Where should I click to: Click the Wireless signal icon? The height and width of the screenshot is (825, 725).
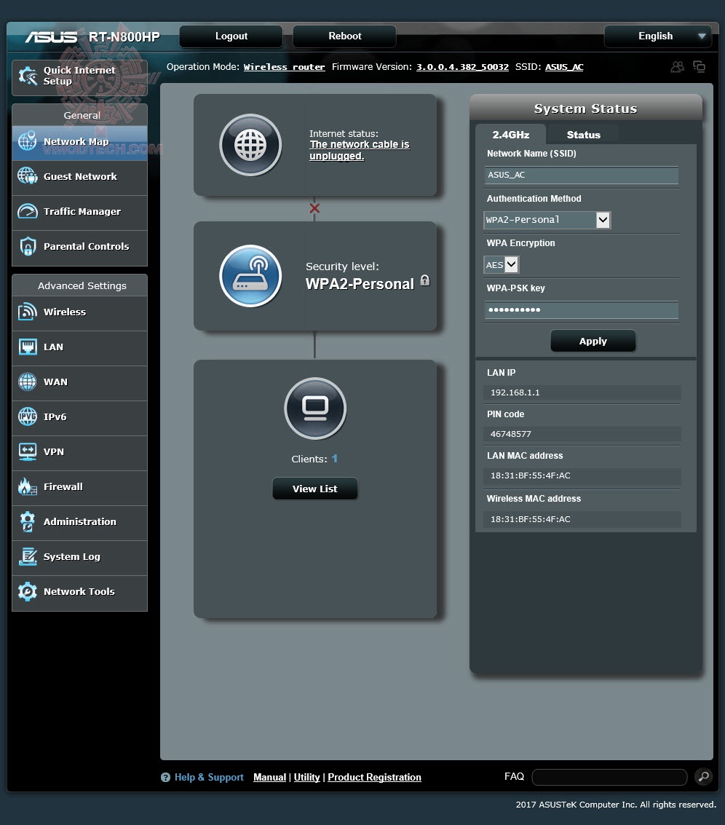[x=28, y=312]
